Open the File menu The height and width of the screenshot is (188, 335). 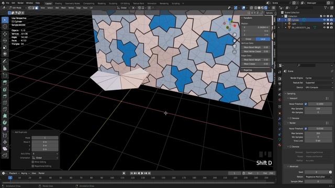(8, 3)
